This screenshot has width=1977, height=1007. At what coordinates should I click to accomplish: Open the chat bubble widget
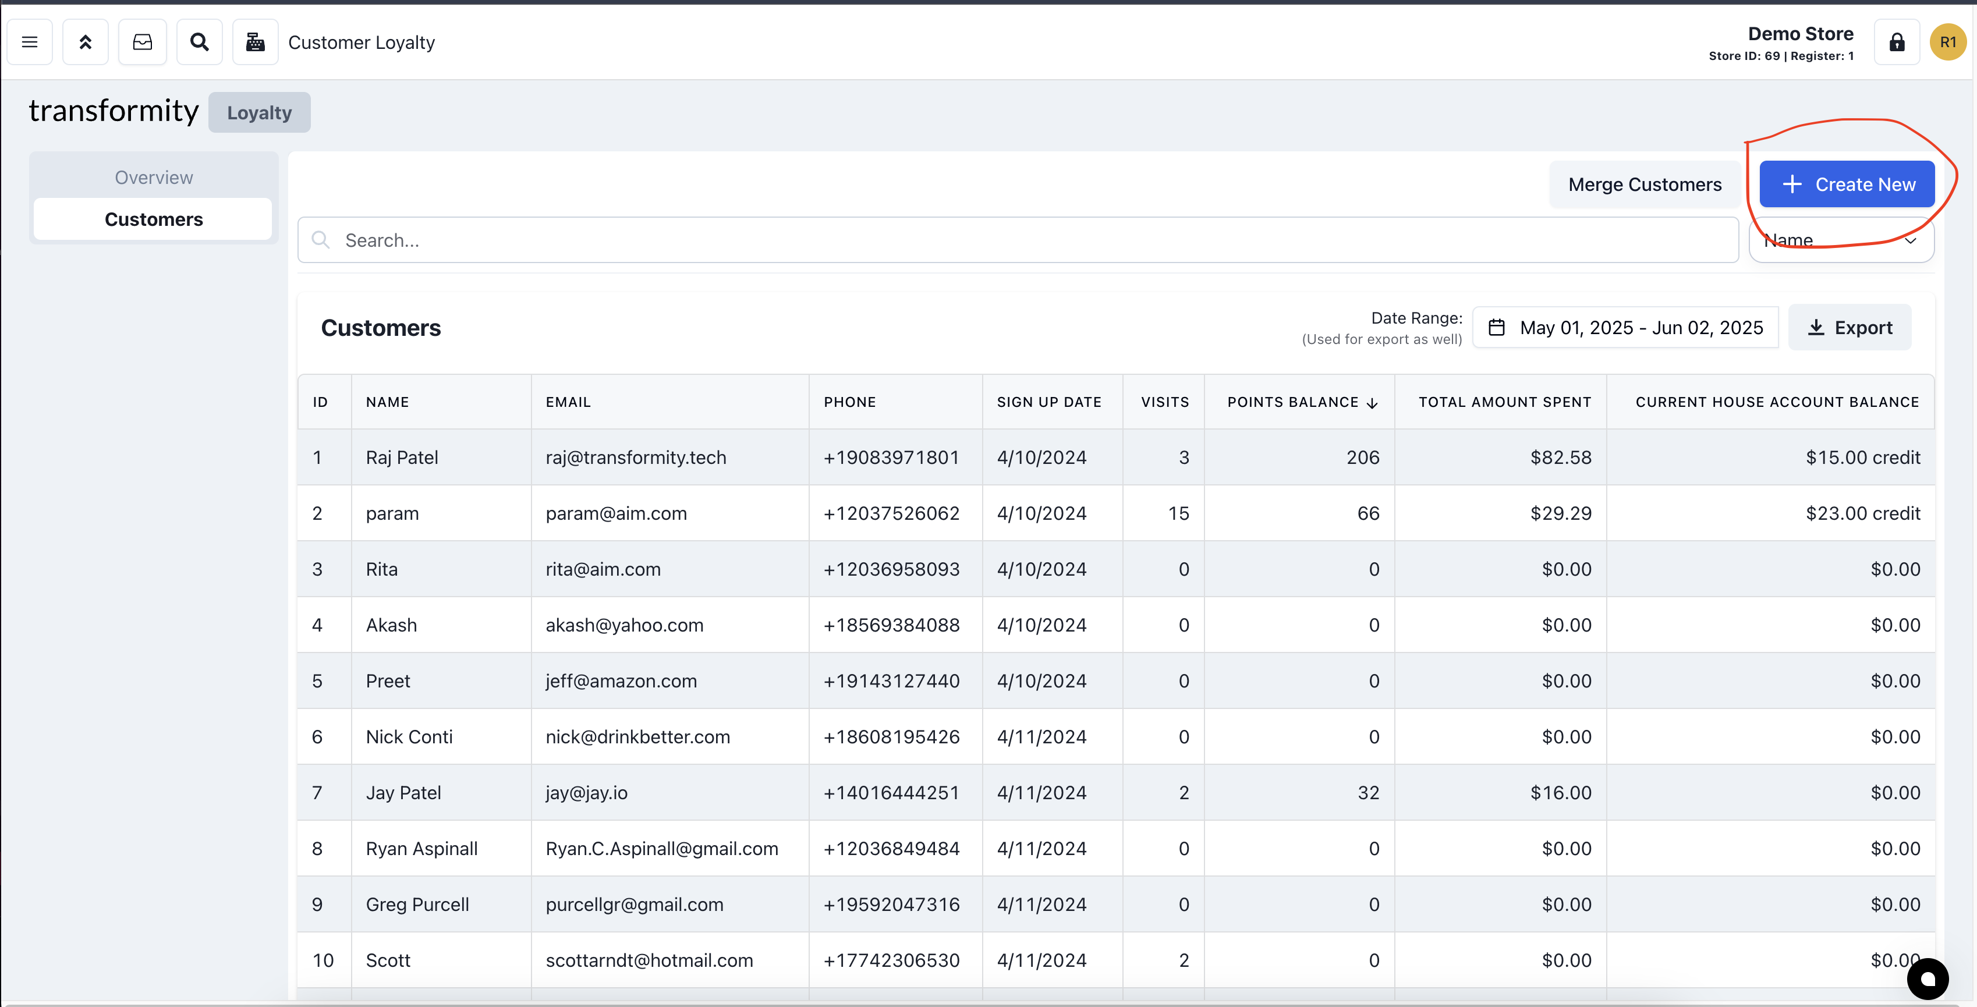pos(1927,978)
